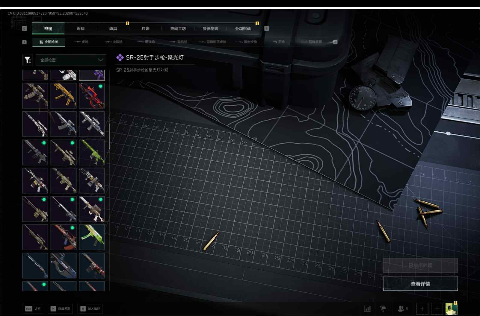Select the blue P90 skin thumbnail

(64, 265)
